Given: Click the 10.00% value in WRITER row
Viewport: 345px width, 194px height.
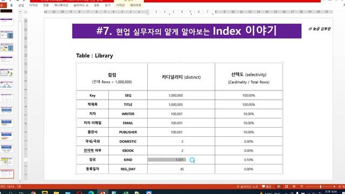Looking at the screenshot, I should 249,114.
